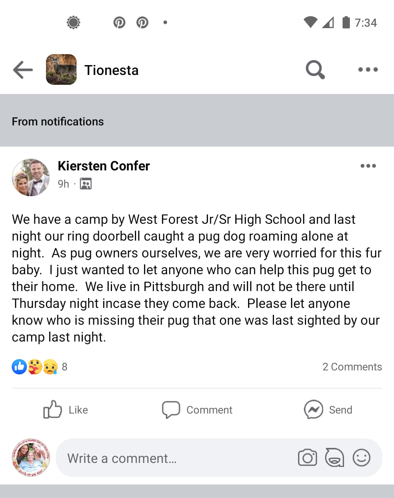Screen dimensions: 394x498
Task: Open Kiersten Confer's profile name link
Action: [104, 166]
